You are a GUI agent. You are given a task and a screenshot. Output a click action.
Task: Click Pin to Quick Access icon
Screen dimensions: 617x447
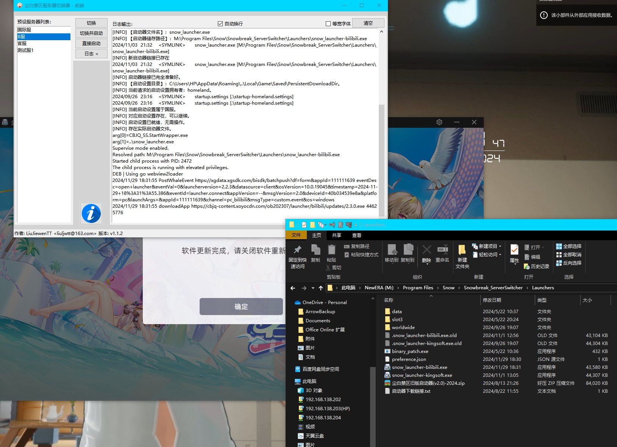point(298,249)
